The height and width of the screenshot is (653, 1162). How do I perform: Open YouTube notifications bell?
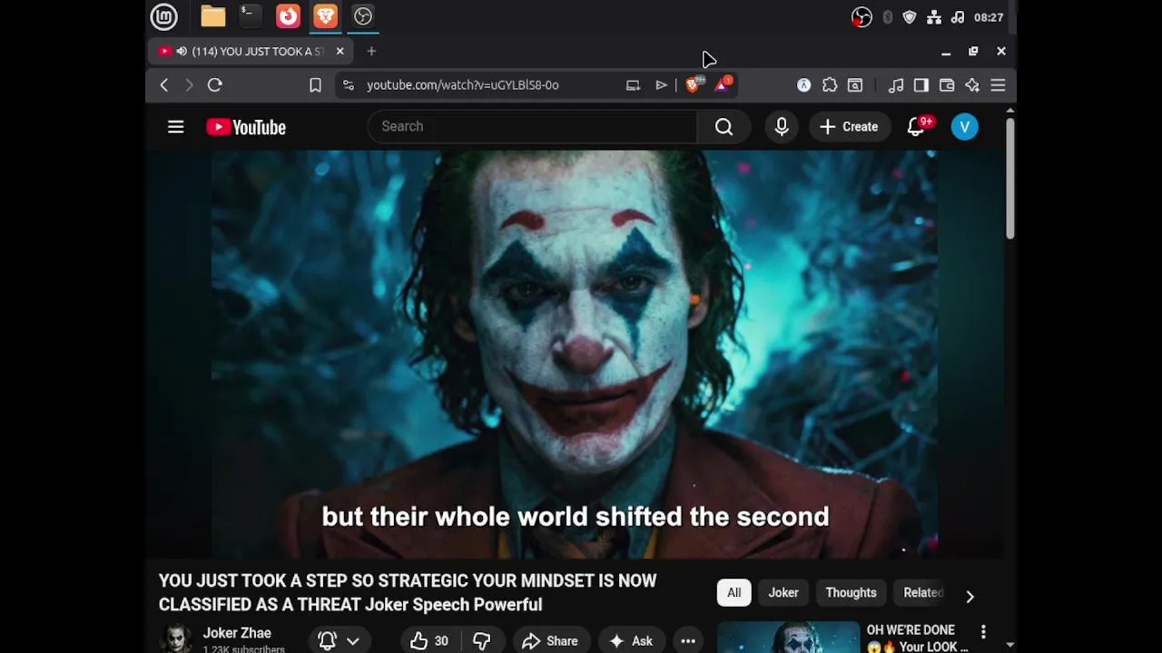[917, 127]
